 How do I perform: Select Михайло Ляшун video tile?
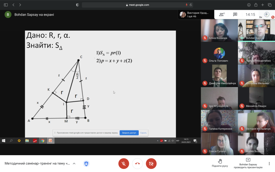point(256,98)
